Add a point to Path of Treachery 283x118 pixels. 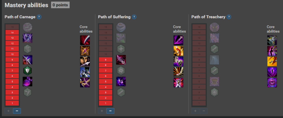click(195, 111)
